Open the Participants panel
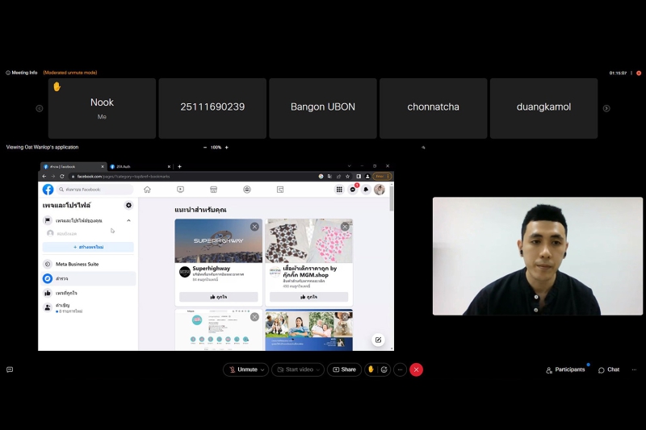646x430 pixels. [x=565, y=369]
